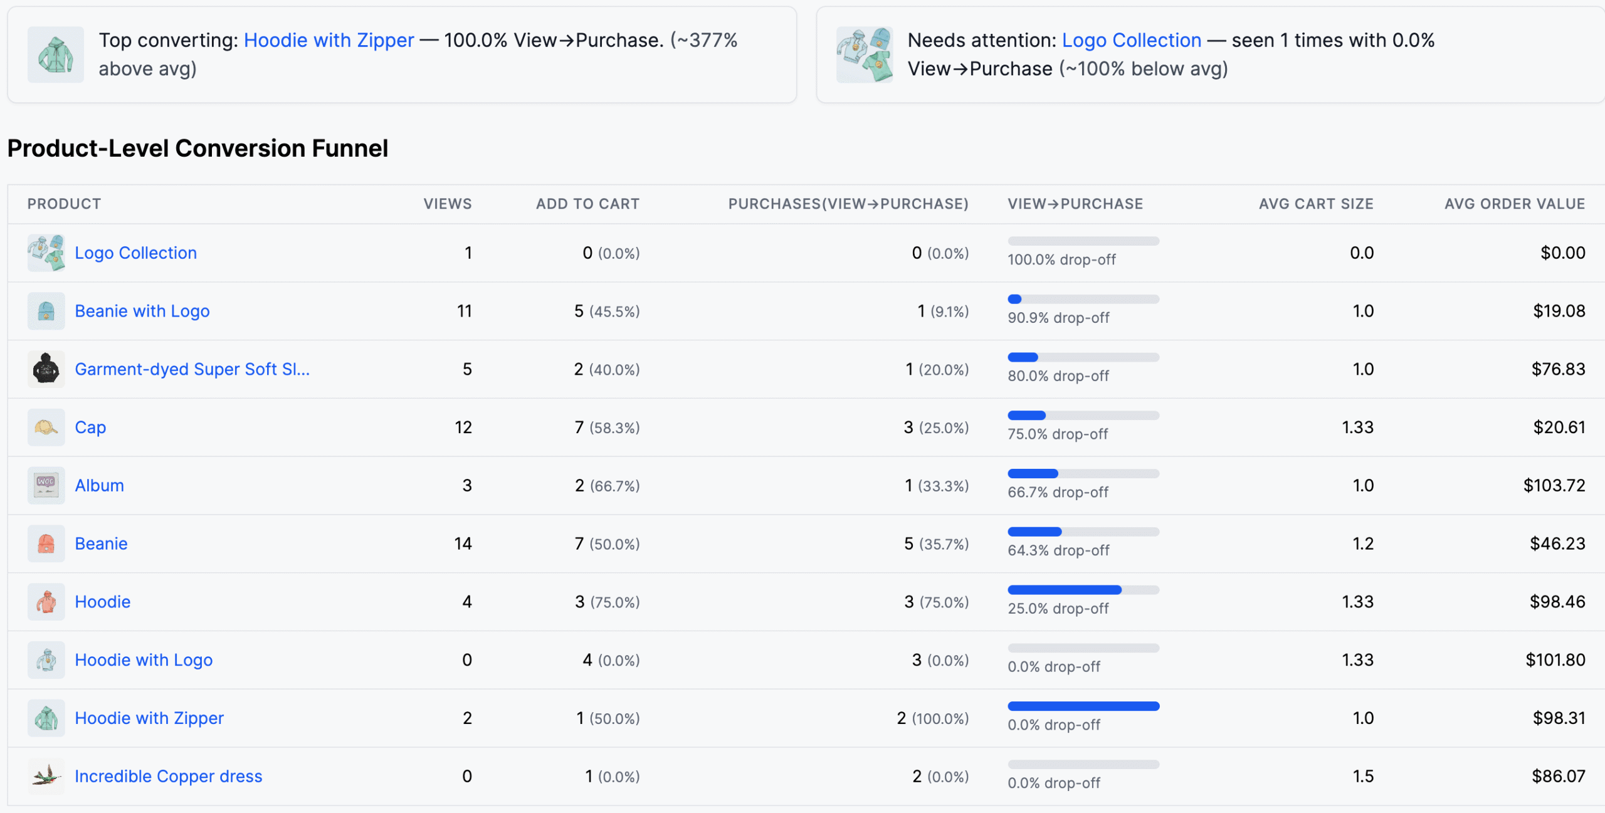Click the Logo Collection icon in needs attention banner
Viewport: 1605px width, 813px height.
865,54
